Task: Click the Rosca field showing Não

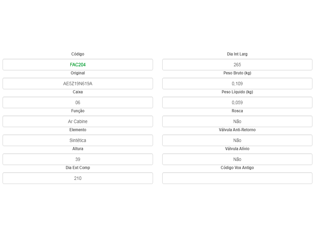Action: click(237, 121)
